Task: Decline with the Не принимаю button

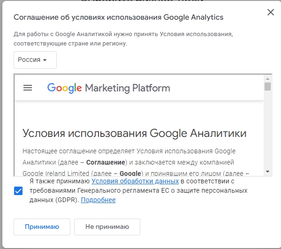Action: [x=107, y=227]
